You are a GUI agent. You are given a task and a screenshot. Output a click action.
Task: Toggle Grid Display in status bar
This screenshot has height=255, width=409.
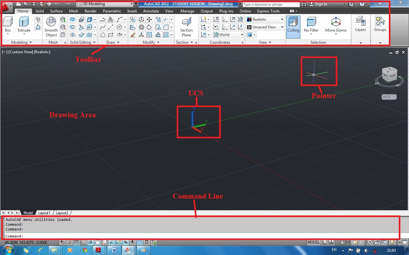click(76, 242)
